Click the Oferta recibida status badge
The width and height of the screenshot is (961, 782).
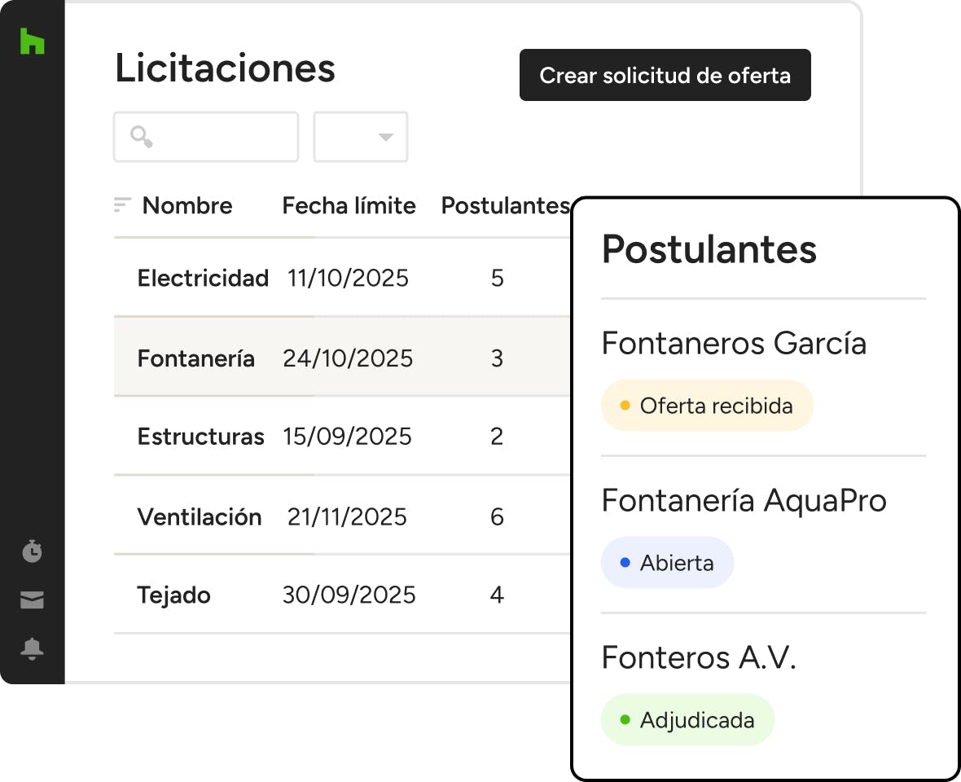[x=707, y=406]
